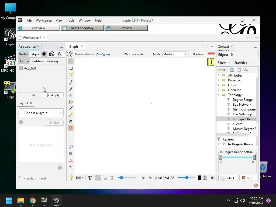This screenshot has height=207, width=276.
Task: Select the painter brush tool
Action: (71, 89)
